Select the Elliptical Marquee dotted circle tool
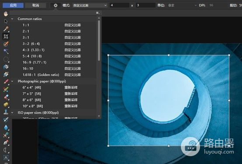 click(x=6, y=59)
